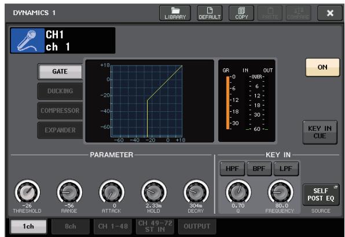This screenshot has width=345, height=237.
Task: Switch to CH 49-72 ST IN tab
Action: 155,226
